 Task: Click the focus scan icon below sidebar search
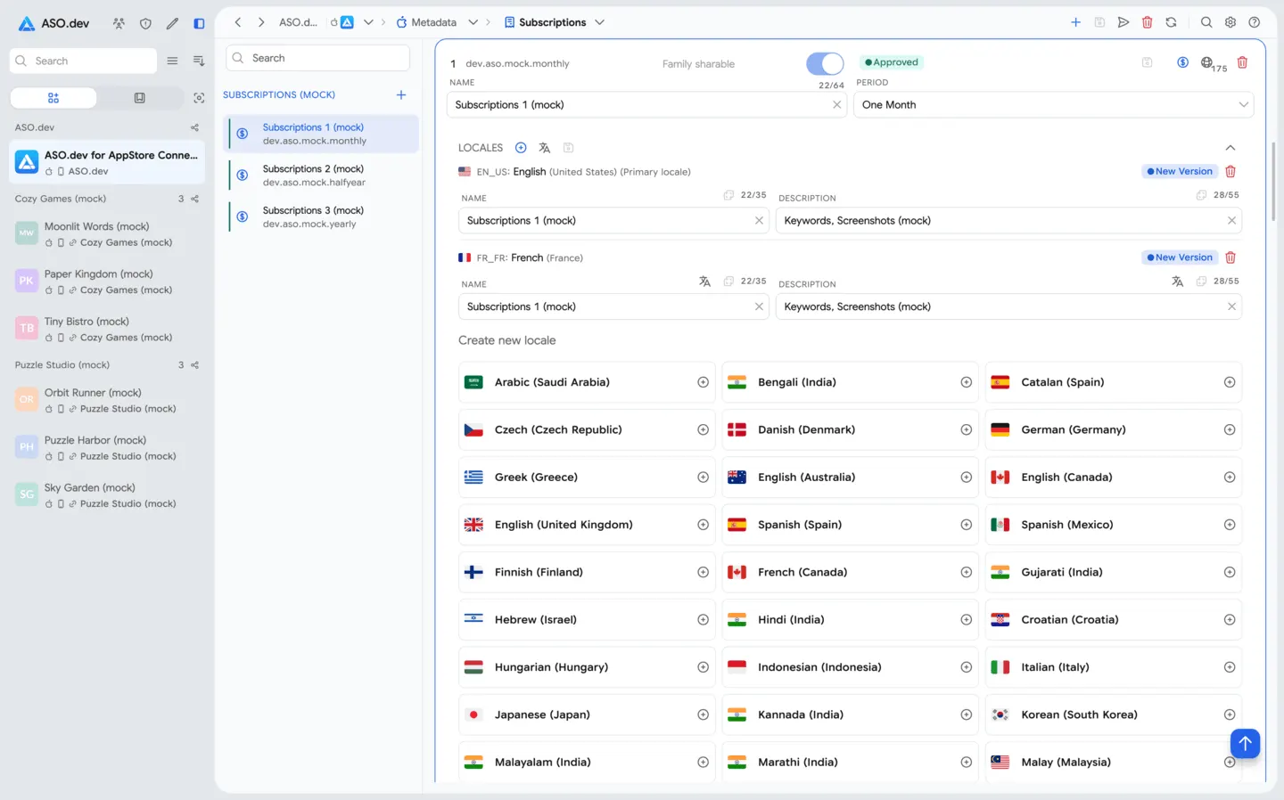pos(199,98)
